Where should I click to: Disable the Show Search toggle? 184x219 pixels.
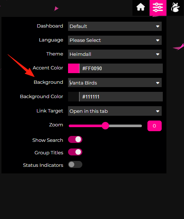(75, 140)
